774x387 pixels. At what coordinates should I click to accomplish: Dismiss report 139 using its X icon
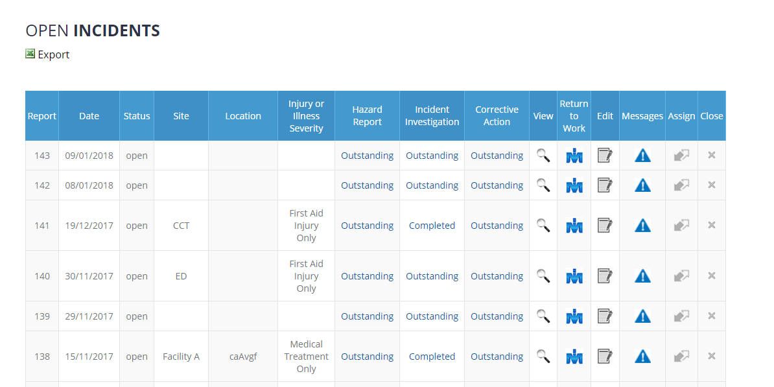pos(711,316)
